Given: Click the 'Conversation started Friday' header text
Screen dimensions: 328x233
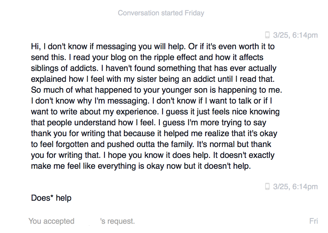Looking at the screenshot, I should pos(161,13).
